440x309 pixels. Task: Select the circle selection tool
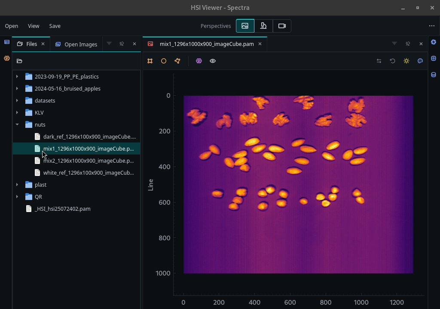click(x=164, y=61)
